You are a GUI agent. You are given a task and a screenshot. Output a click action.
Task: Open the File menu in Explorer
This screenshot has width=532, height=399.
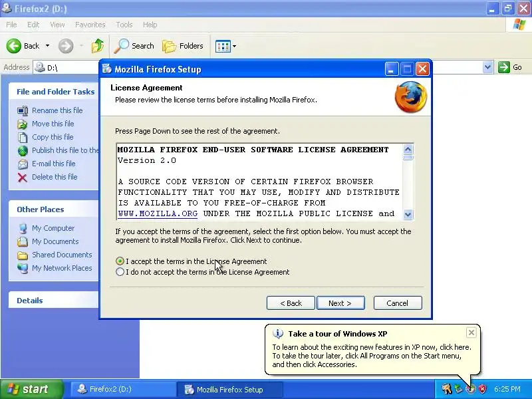pos(11,25)
